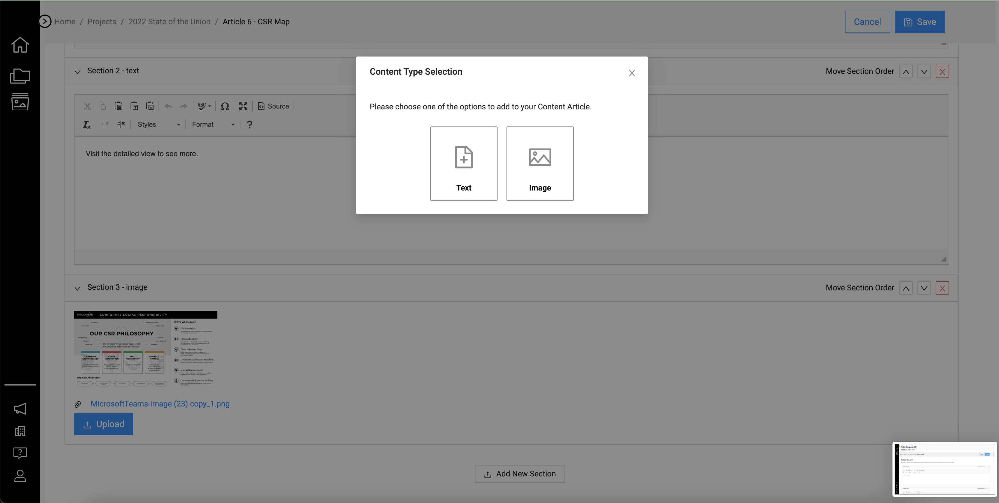Viewport: 999px width, 503px height.
Task: Open the media gallery sidebar icon
Action: click(x=20, y=102)
